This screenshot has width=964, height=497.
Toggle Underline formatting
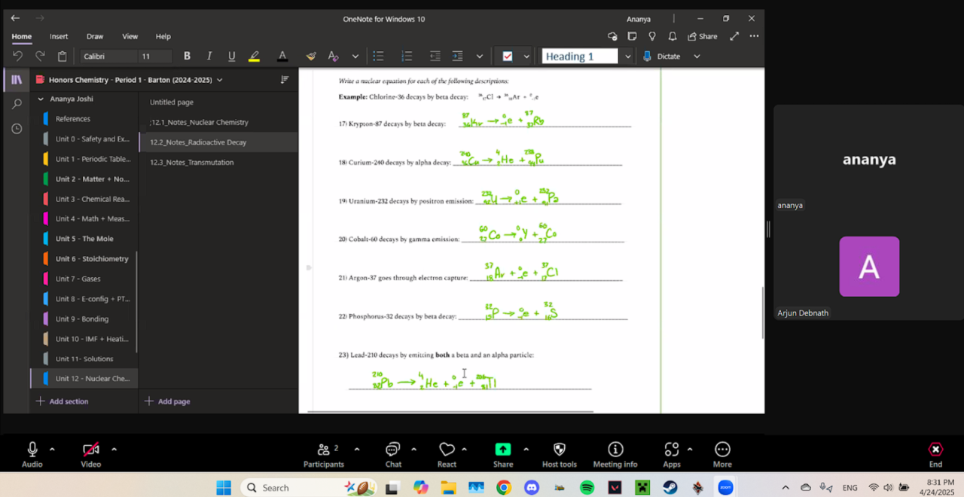[x=231, y=56]
